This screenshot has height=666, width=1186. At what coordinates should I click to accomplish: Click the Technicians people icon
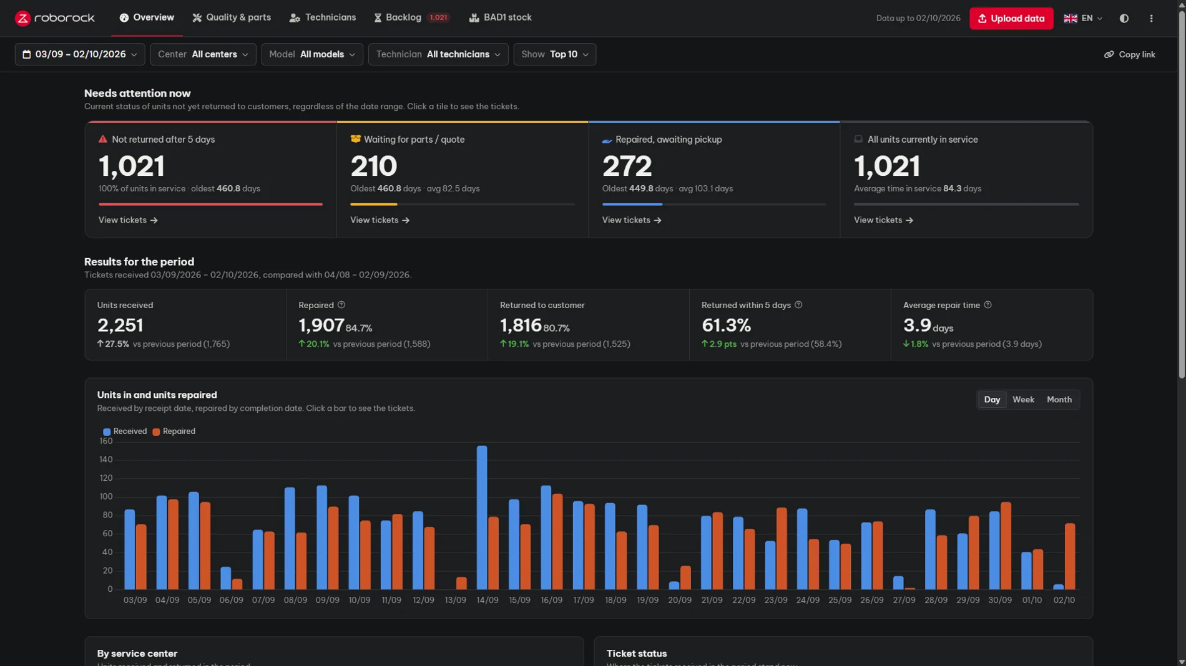click(x=295, y=18)
